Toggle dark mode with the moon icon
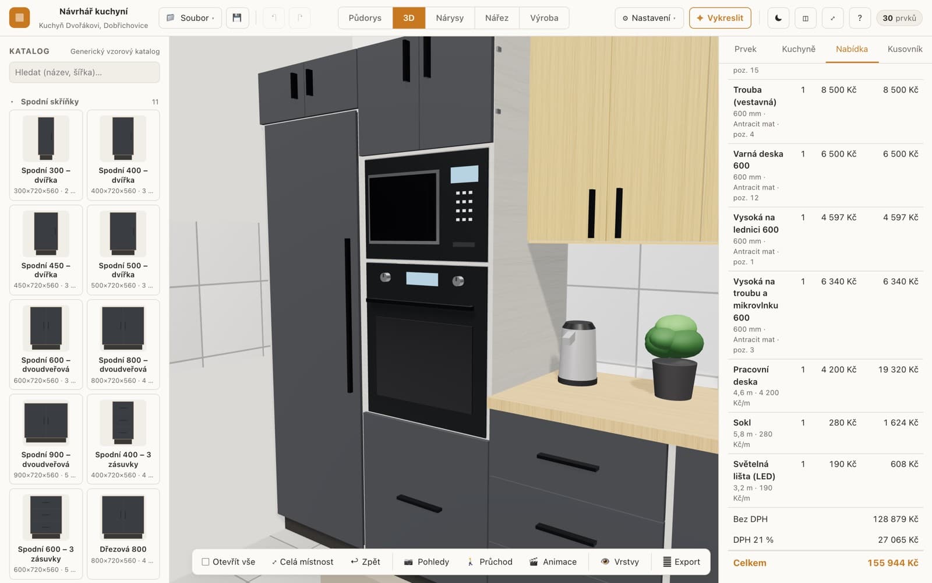Screen dimensions: 932x583 pos(778,18)
